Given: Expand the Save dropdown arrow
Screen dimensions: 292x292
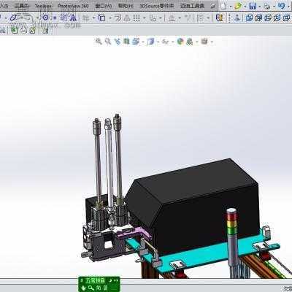Looking at the screenshot, I should tap(260, 7).
